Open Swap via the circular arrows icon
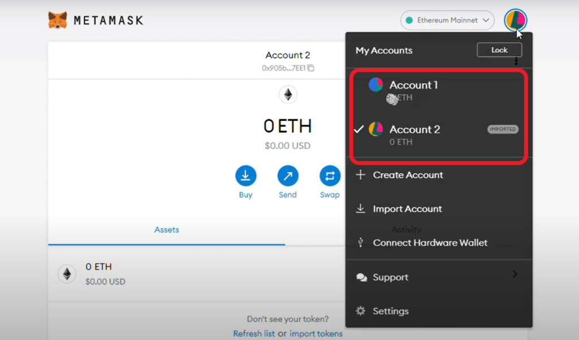 click(330, 177)
